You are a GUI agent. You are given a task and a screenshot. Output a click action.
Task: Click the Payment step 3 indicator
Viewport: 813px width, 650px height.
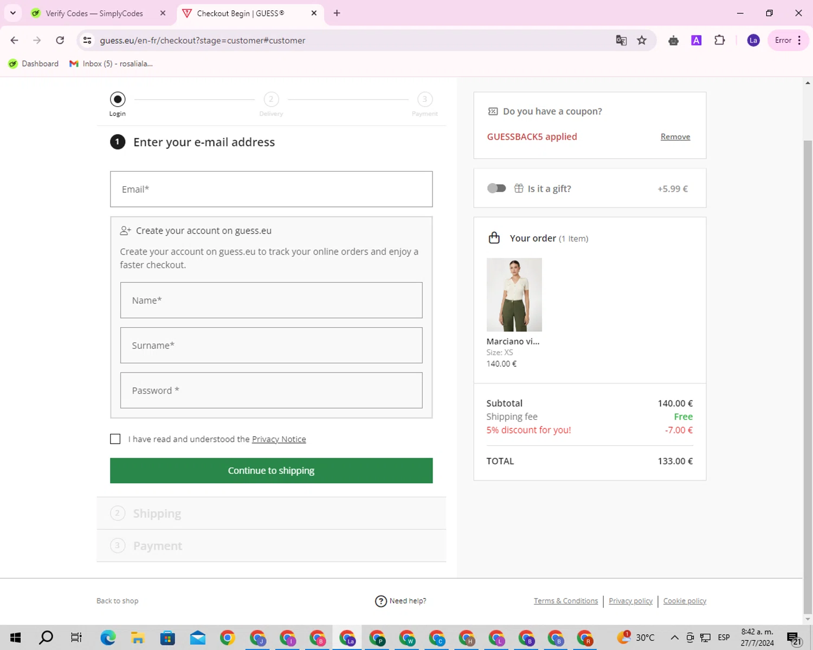pyautogui.click(x=425, y=99)
